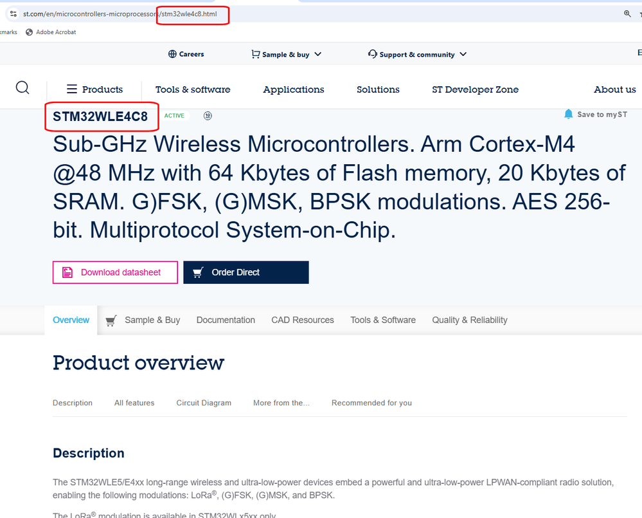642x518 pixels.
Task: Click the Order Direct button
Action: pyautogui.click(x=245, y=272)
